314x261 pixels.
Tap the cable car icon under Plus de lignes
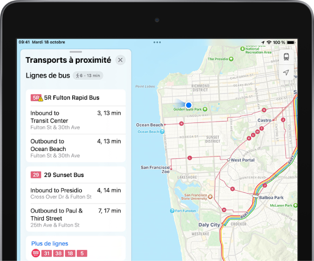[35, 253]
